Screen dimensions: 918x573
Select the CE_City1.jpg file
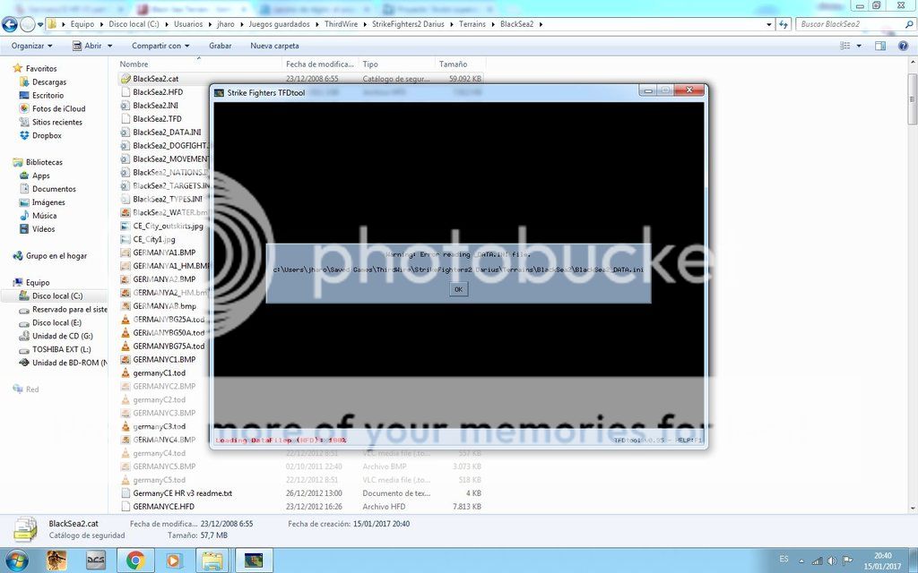pyautogui.click(x=154, y=239)
